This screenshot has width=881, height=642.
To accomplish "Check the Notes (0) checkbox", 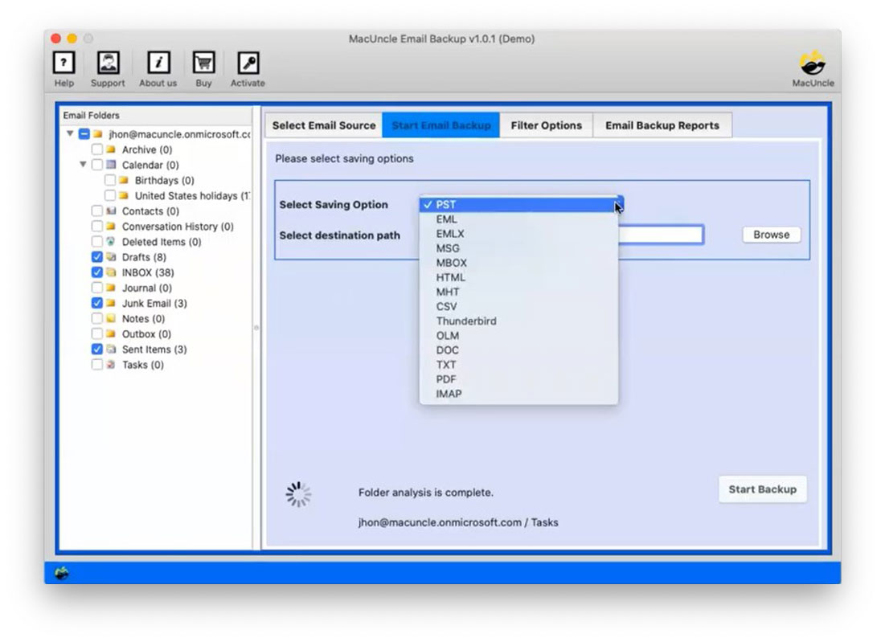I will 96,318.
